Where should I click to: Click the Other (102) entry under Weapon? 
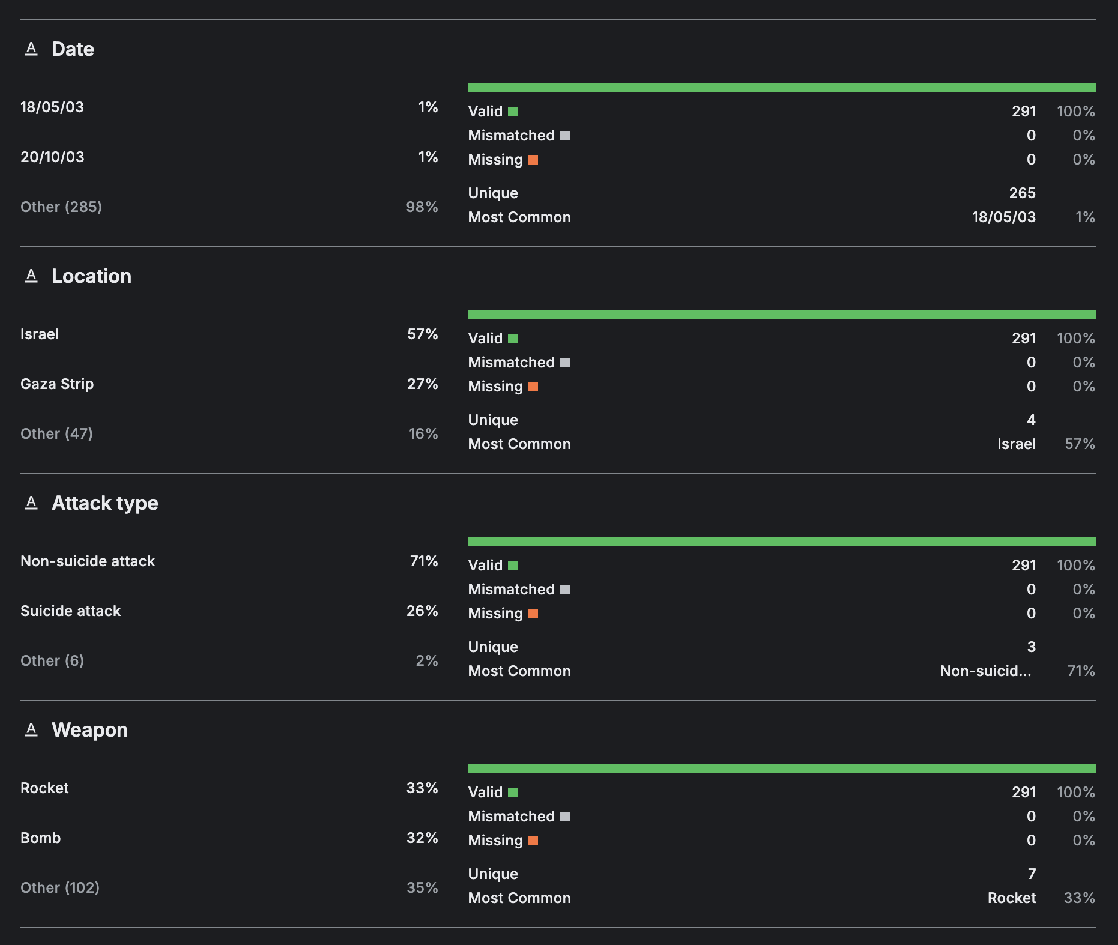point(60,888)
